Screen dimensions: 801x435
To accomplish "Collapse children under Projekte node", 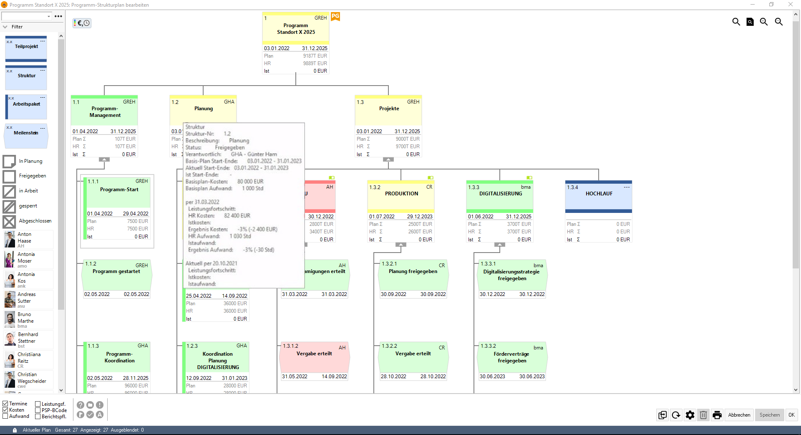I will point(388,159).
